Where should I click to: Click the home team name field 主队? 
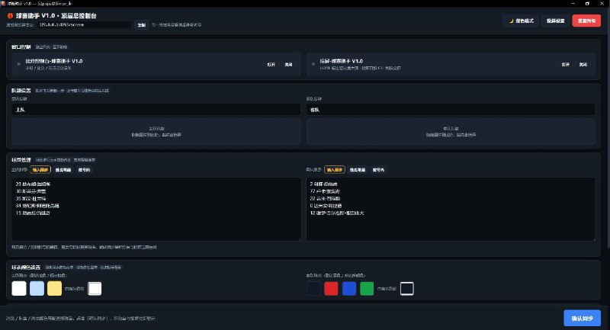point(156,110)
